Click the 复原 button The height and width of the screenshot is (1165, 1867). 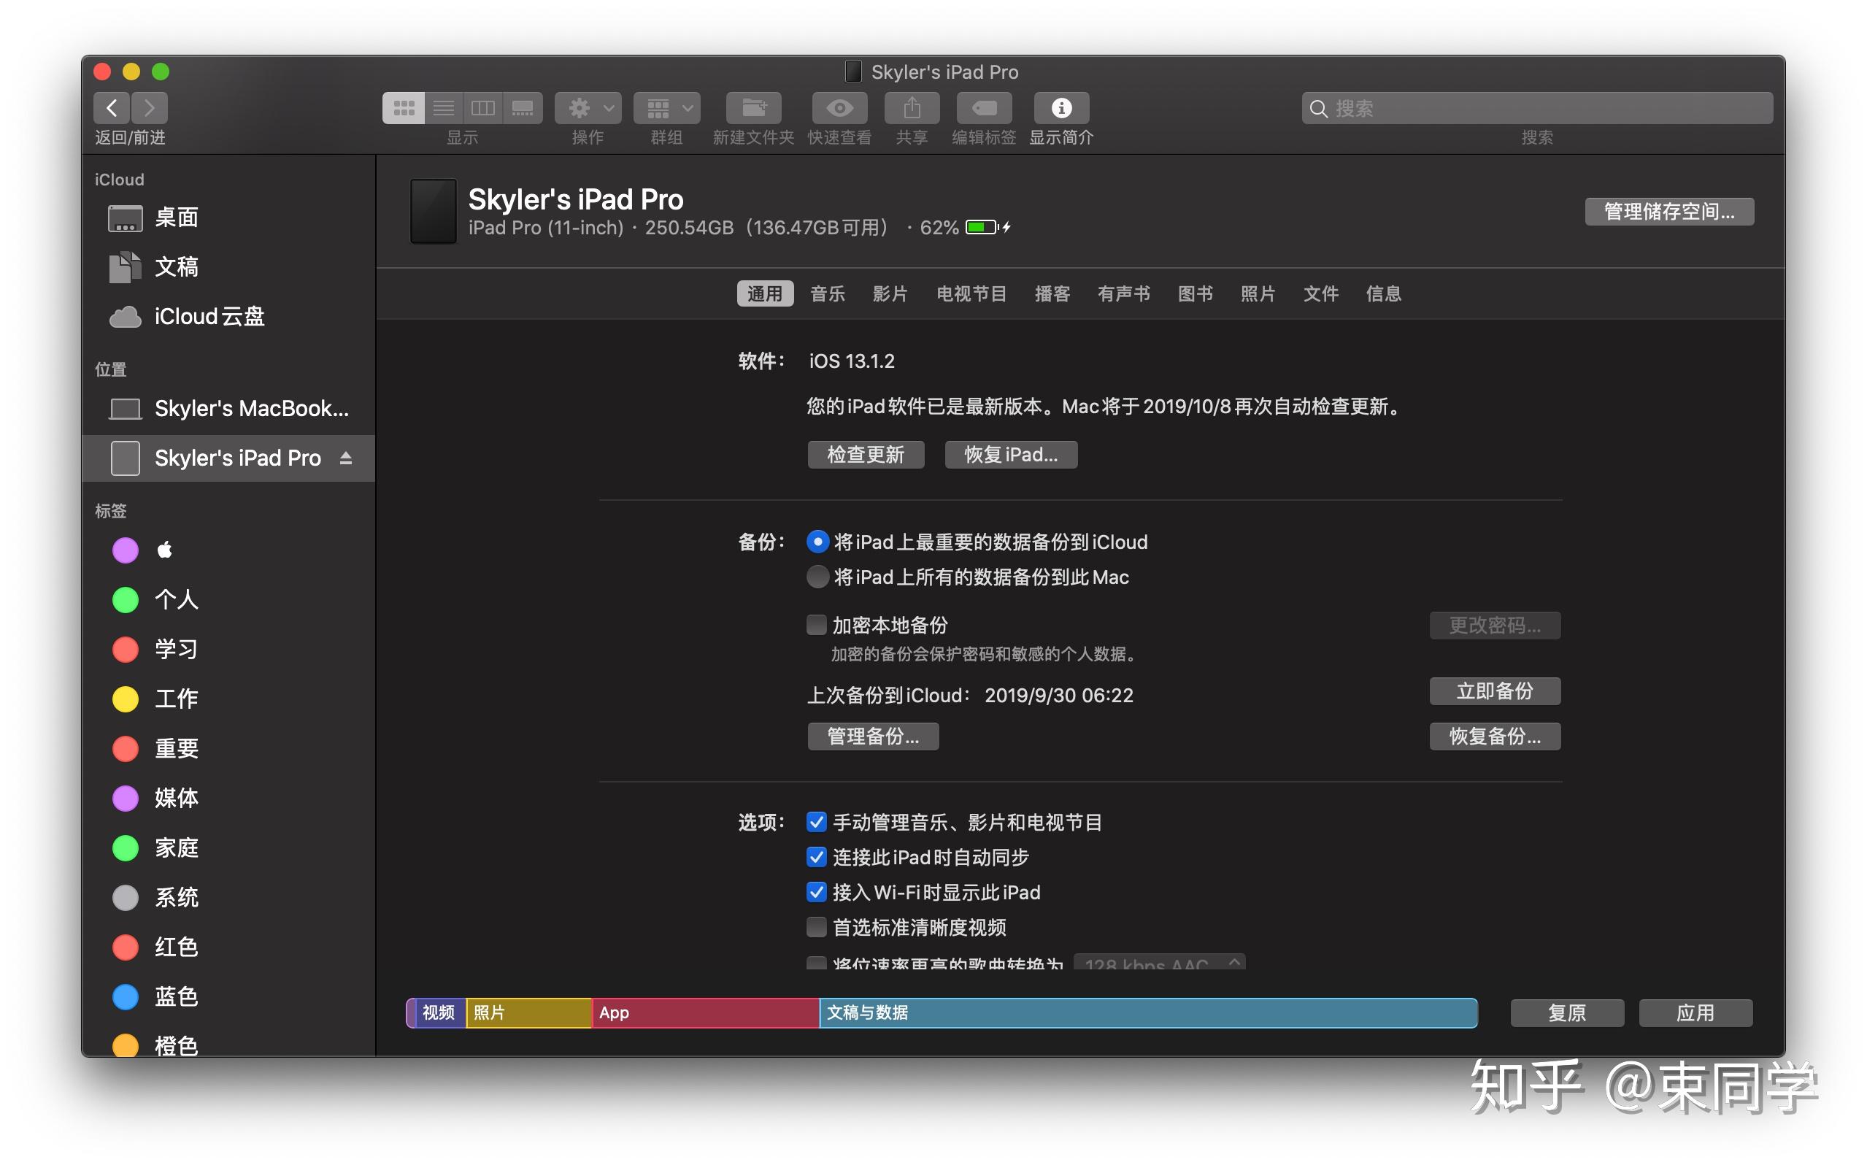(x=1567, y=1013)
